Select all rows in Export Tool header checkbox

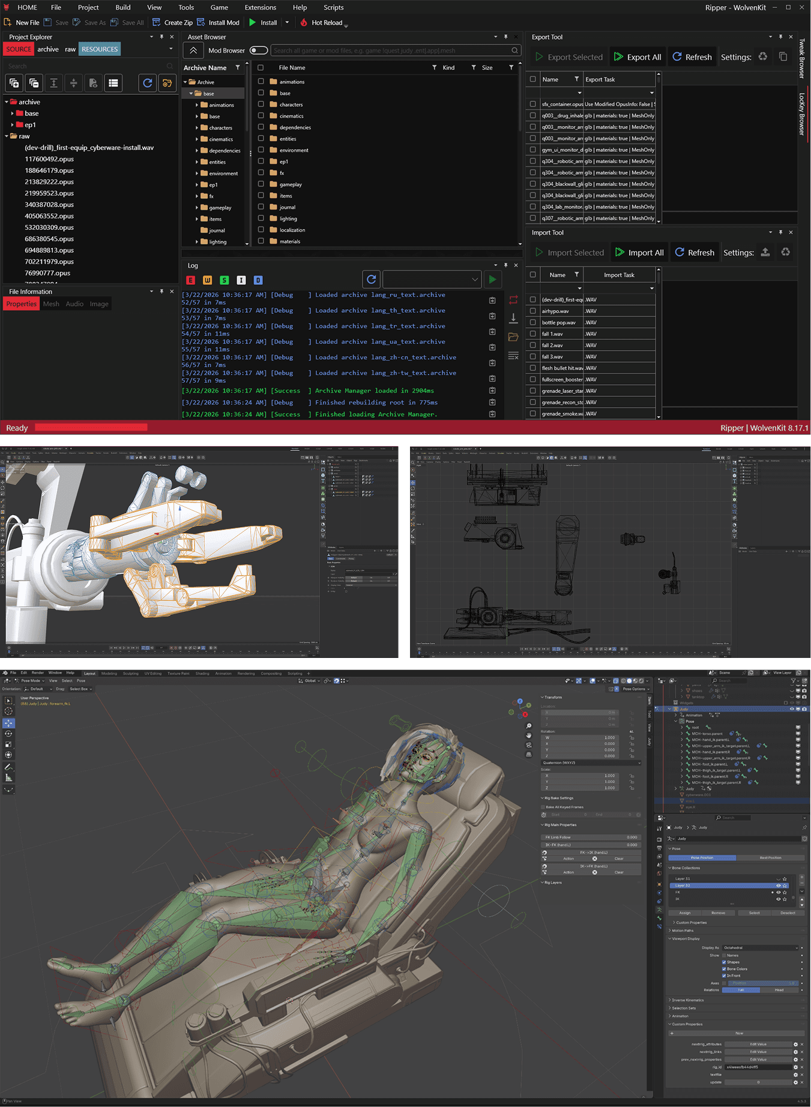tap(532, 79)
